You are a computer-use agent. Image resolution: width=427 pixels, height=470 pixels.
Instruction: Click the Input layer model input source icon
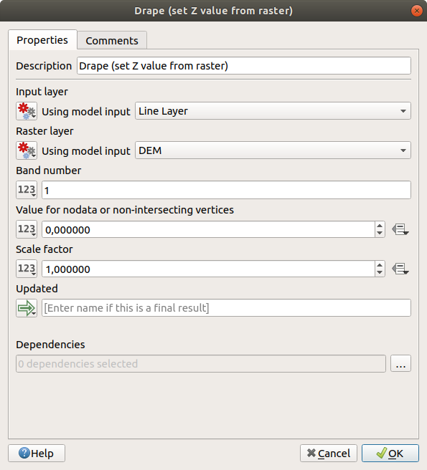(27, 111)
